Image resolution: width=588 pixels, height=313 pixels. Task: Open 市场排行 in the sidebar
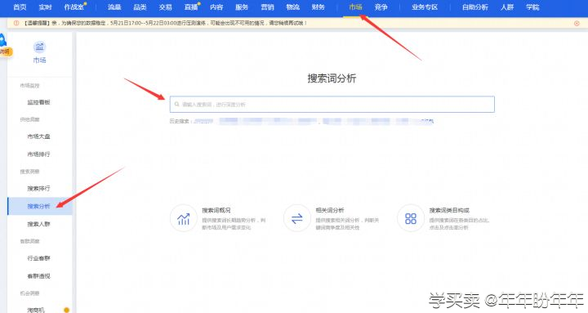38,154
